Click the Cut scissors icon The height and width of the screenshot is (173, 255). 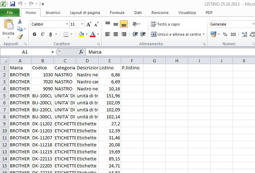pyautogui.click(x=20, y=21)
